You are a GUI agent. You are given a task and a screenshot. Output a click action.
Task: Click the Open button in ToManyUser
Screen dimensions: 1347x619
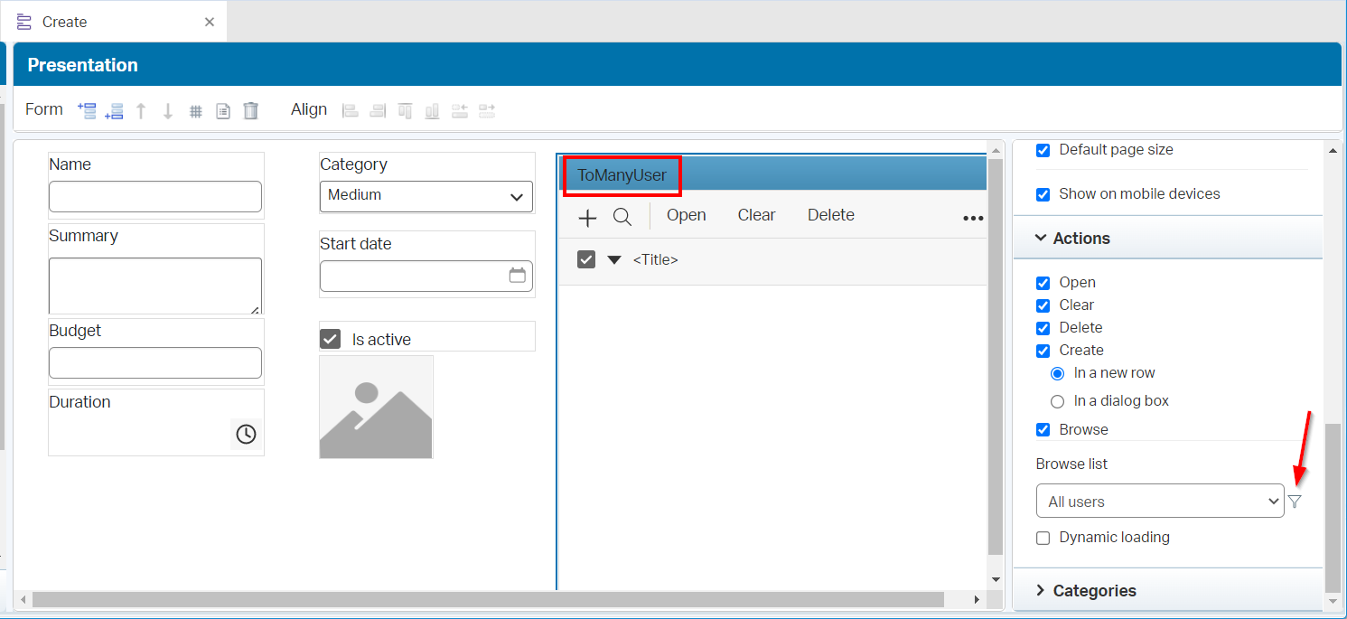[686, 215]
